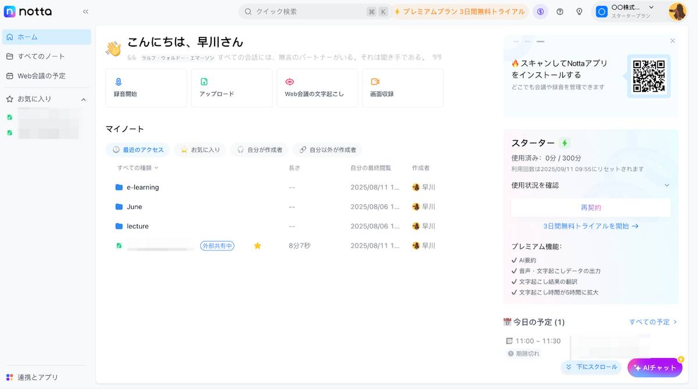Image resolution: width=698 pixels, height=389 pixels.
Task: Open Web会議の文字起こし card
Action: 317,88
